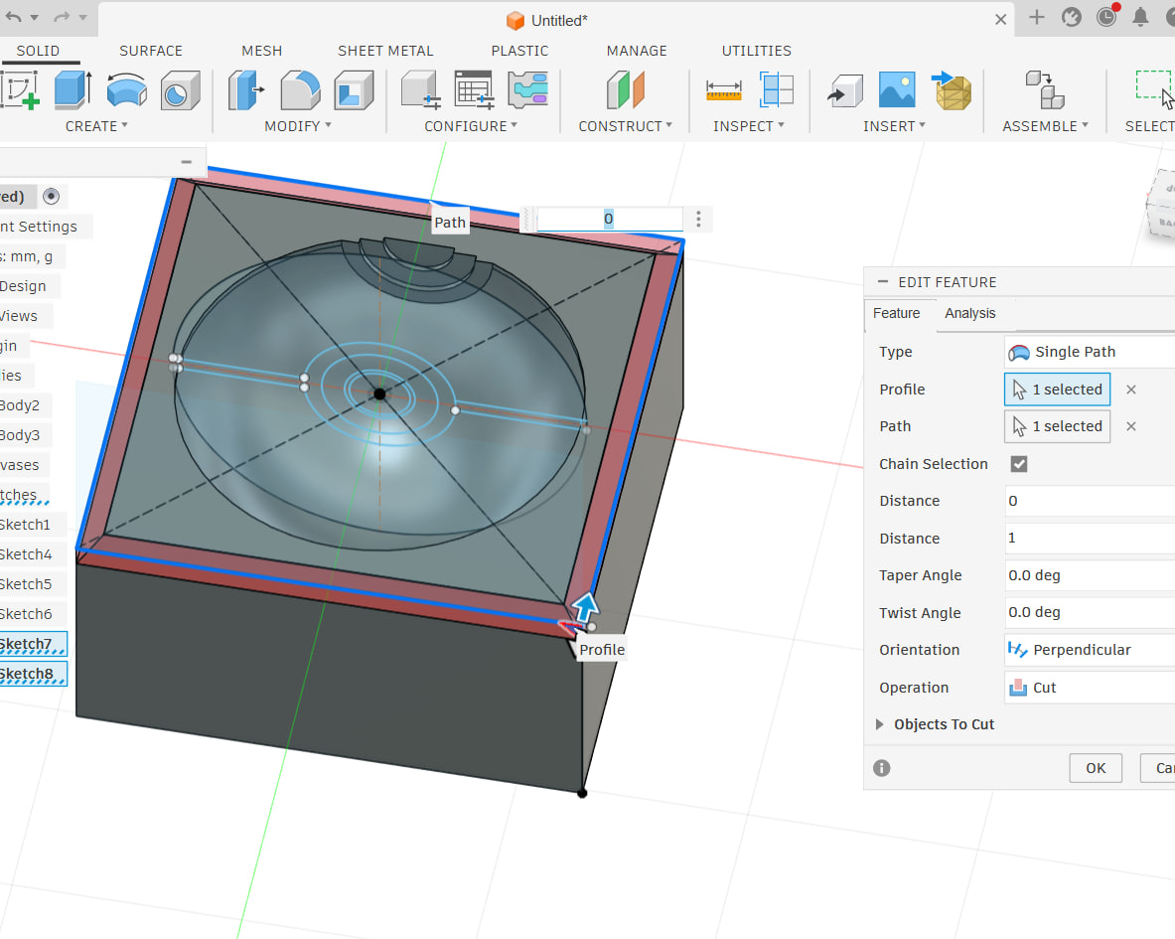Click the Insert Mesh icon
The height and width of the screenshot is (939, 1175).
tap(952, 90)
